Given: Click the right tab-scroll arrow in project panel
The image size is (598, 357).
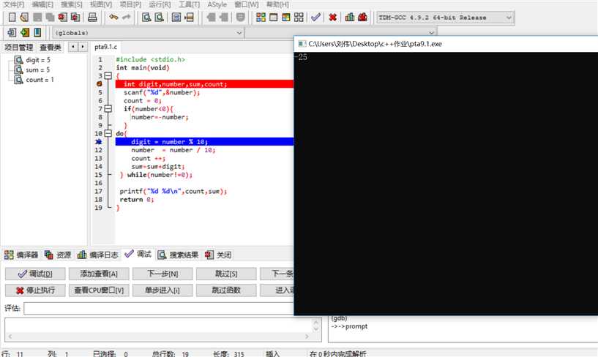Looking at the screenshot, I should click(x=83, y=47).
